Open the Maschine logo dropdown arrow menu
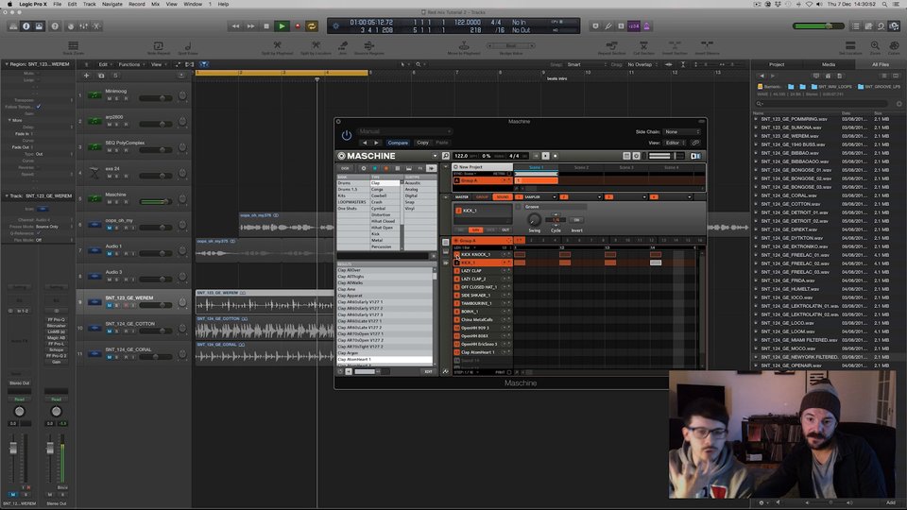Image resolution: width=907 pixels, height=510 pixels. [x=435, y=156]
